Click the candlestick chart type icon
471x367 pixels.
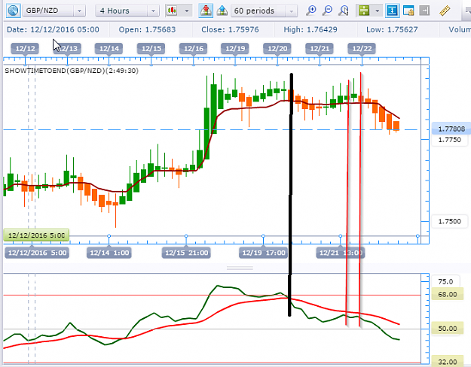click(172, 11)
